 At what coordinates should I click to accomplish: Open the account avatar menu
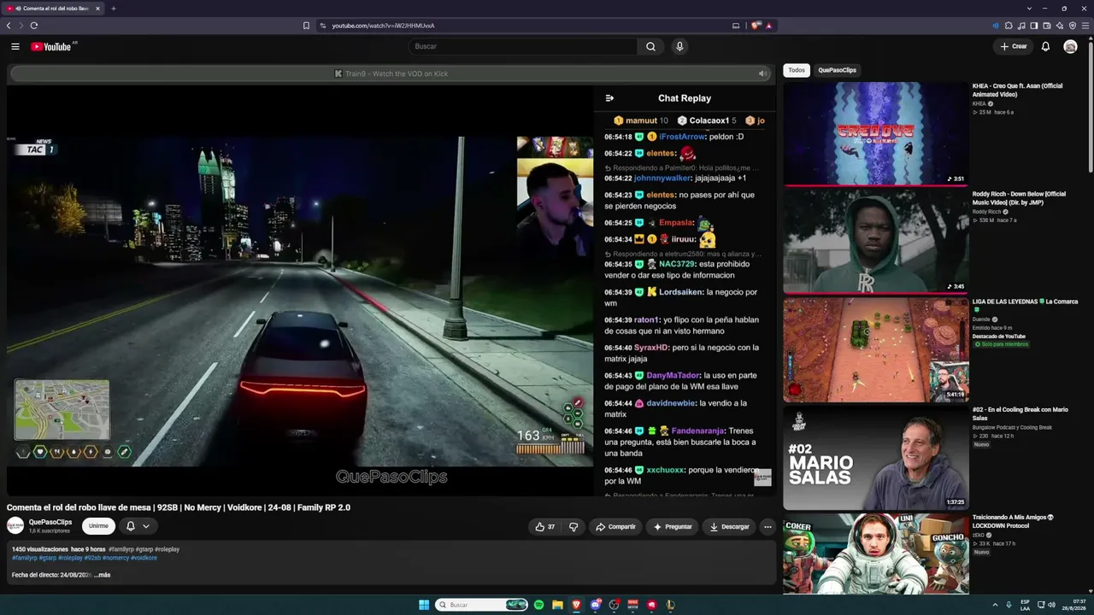click(1070, 46)
